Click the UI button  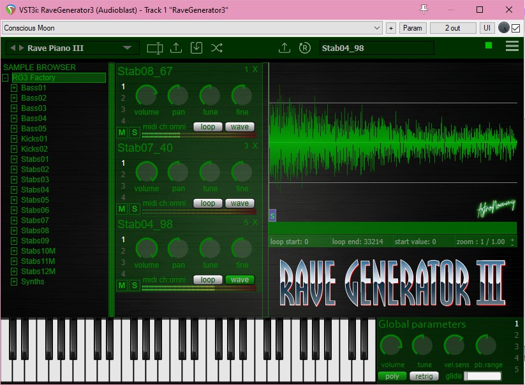click(x=487, y=28)
